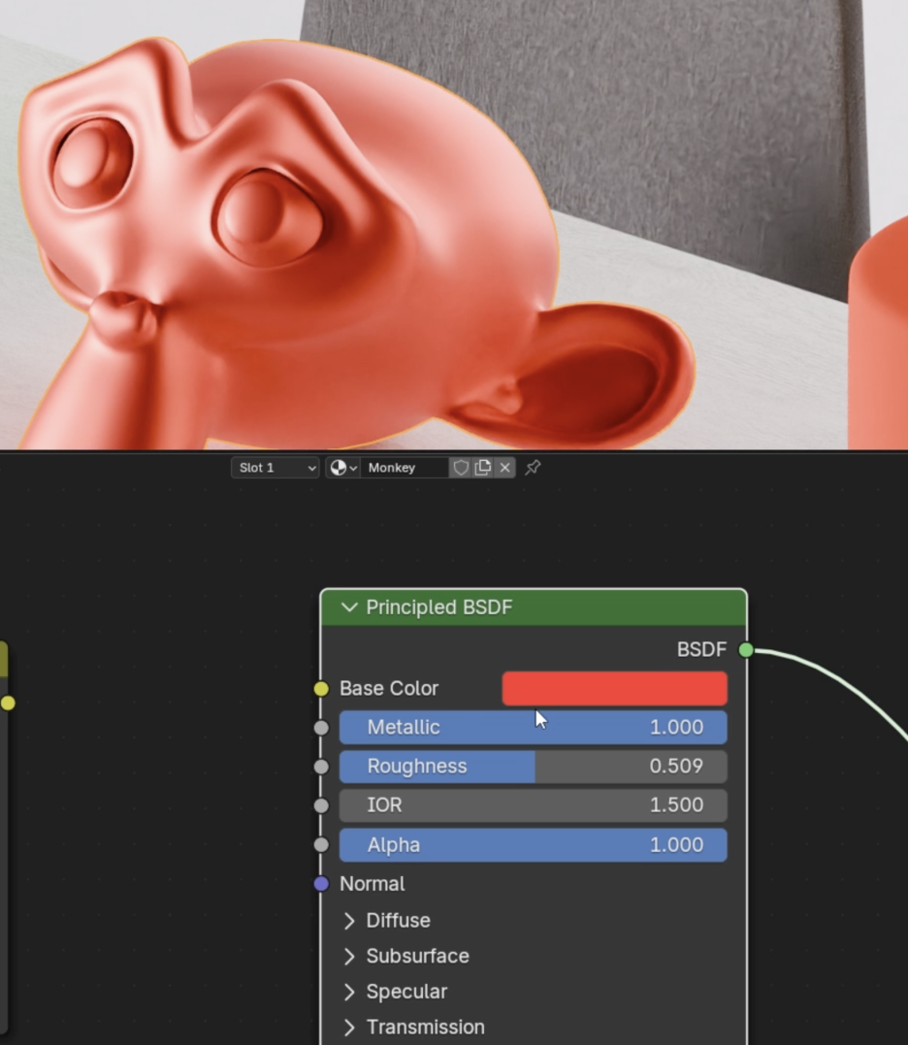This screenshot has height=1045, width=908.
Task: Open the red Base Color swatch
Action: 614,689
